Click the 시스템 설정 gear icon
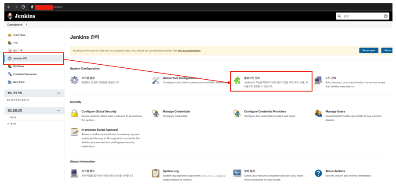Image resolution: width=396 pixels, height=195 pixels. pyautogui.click(x=74, y=80)
